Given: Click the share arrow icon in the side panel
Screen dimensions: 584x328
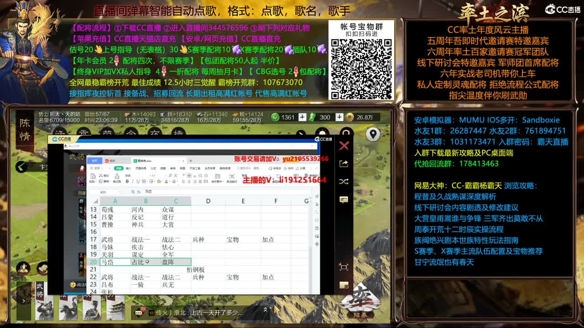Looking at the screenshot, I should (x=344, y=164).
